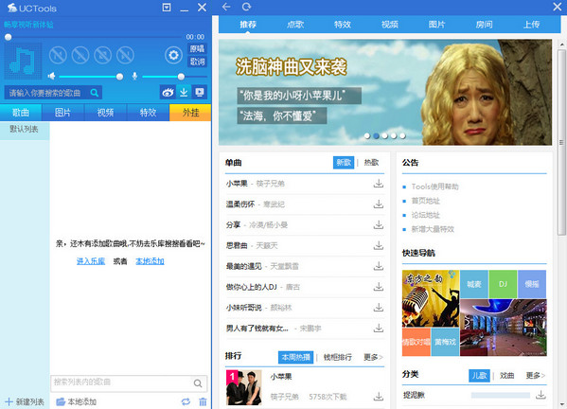Click the eye icon beside search bar
Screen dimensions: 567x409
[168, 93]
